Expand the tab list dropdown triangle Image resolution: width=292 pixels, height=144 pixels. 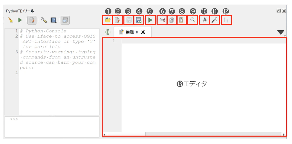click(281, 33)
